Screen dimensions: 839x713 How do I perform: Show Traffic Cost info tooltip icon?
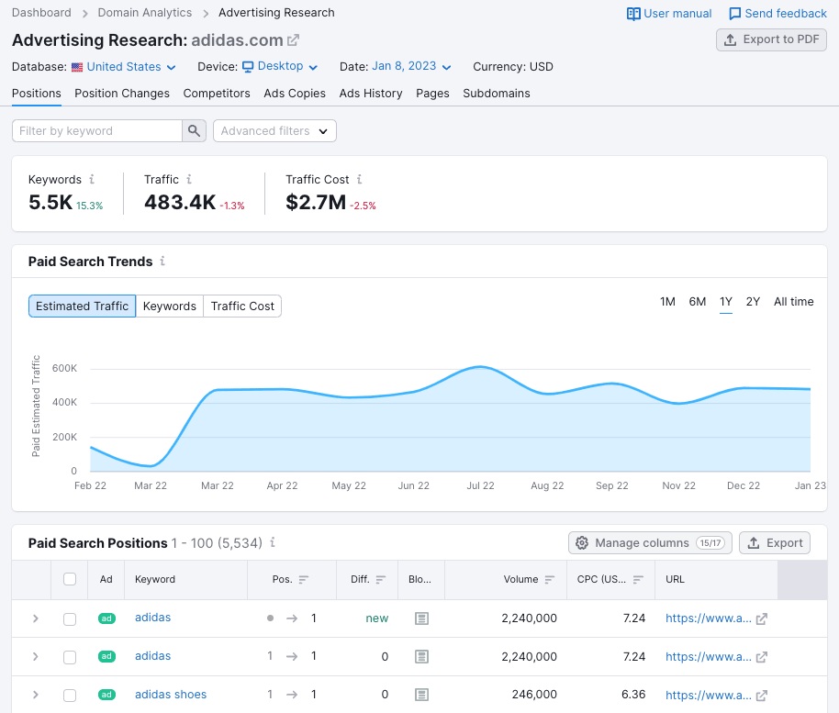[x=360, y=179]
